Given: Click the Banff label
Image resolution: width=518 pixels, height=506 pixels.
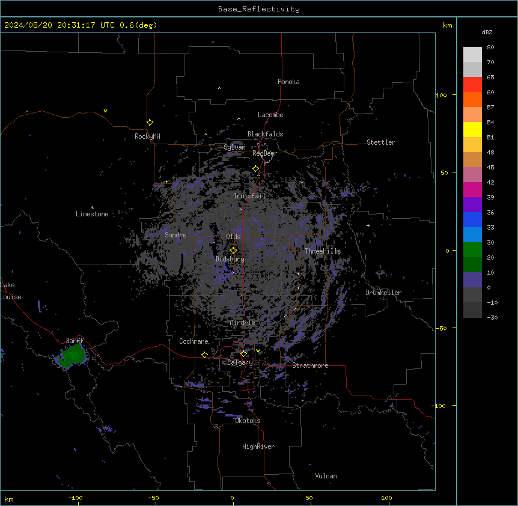Looking at the screenshot, I should 75,341.
